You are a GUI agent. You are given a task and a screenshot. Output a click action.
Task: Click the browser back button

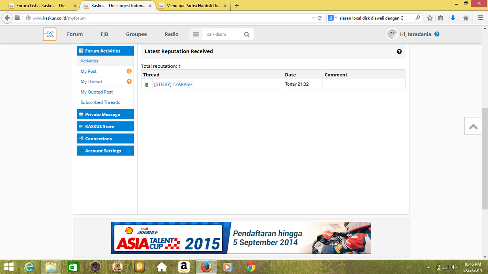tap(7, 18)
